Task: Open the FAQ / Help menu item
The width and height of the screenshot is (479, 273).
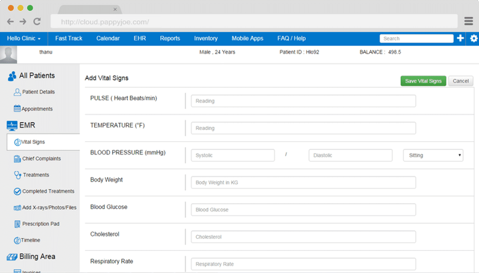Action: coord(291,38)
